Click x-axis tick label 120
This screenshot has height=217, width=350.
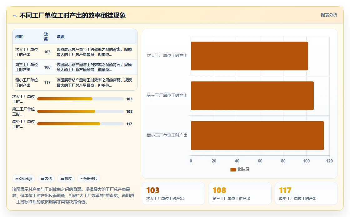coord(329,161)
